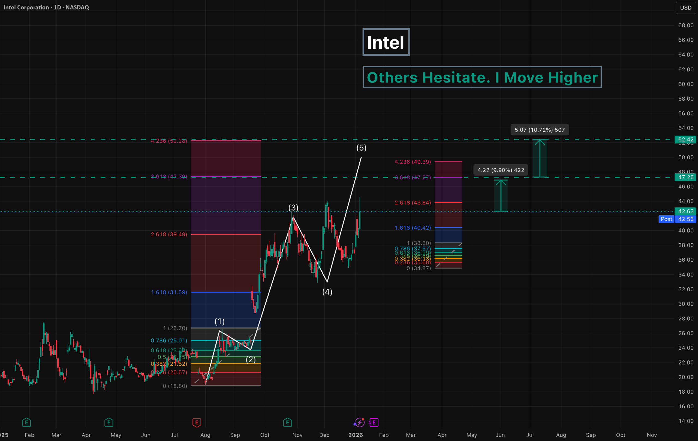The width and height of the screenshot is (698, 441).
Task: Click the Intel Corporation symbol title
Action: [26, 7]
